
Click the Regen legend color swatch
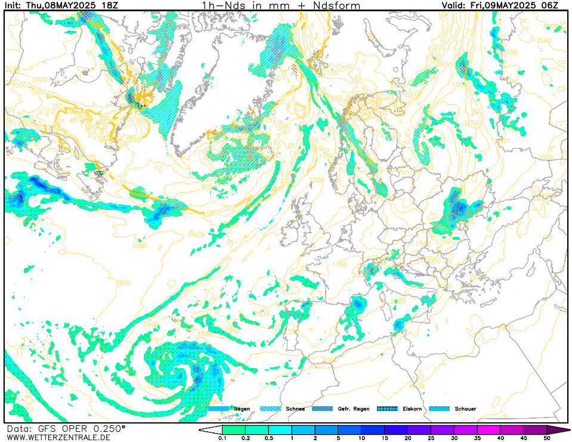pyautogui.click(x=218, y=409)
